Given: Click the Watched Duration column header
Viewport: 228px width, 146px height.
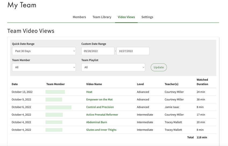Looking at the screenshot, I should coord(202,82).
